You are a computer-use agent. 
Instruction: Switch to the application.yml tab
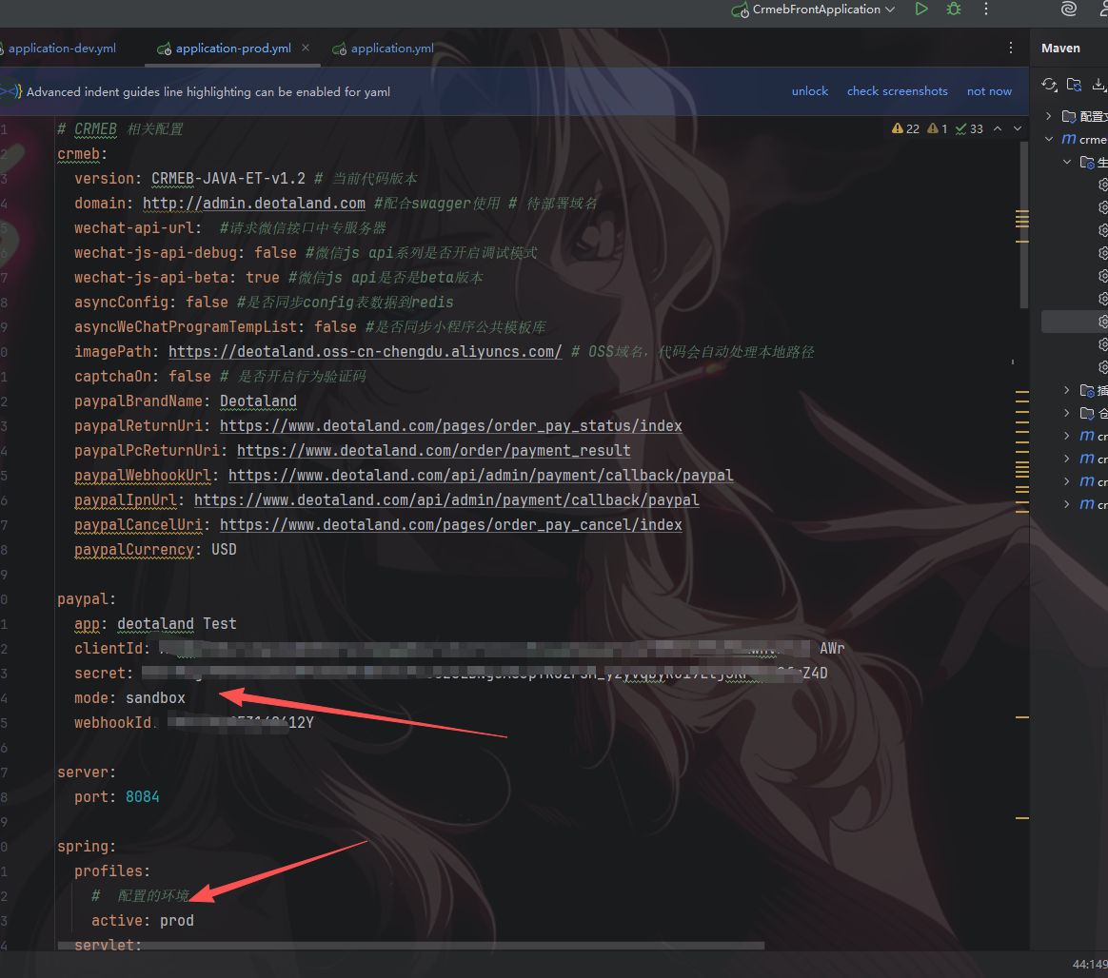click(x=391, y=49)
